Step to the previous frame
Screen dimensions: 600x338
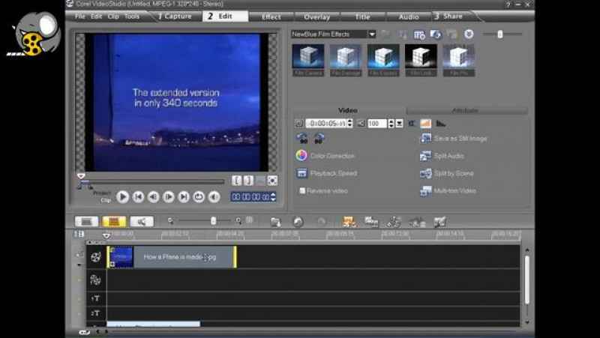coord(154,196)
